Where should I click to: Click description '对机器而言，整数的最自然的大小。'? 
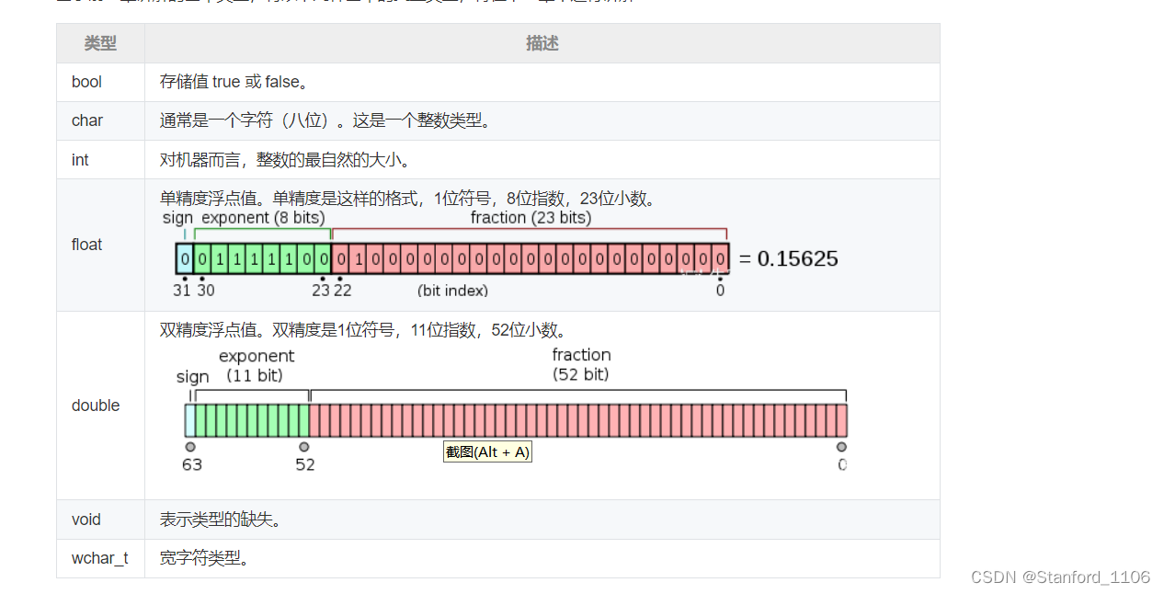pos(285,160)
